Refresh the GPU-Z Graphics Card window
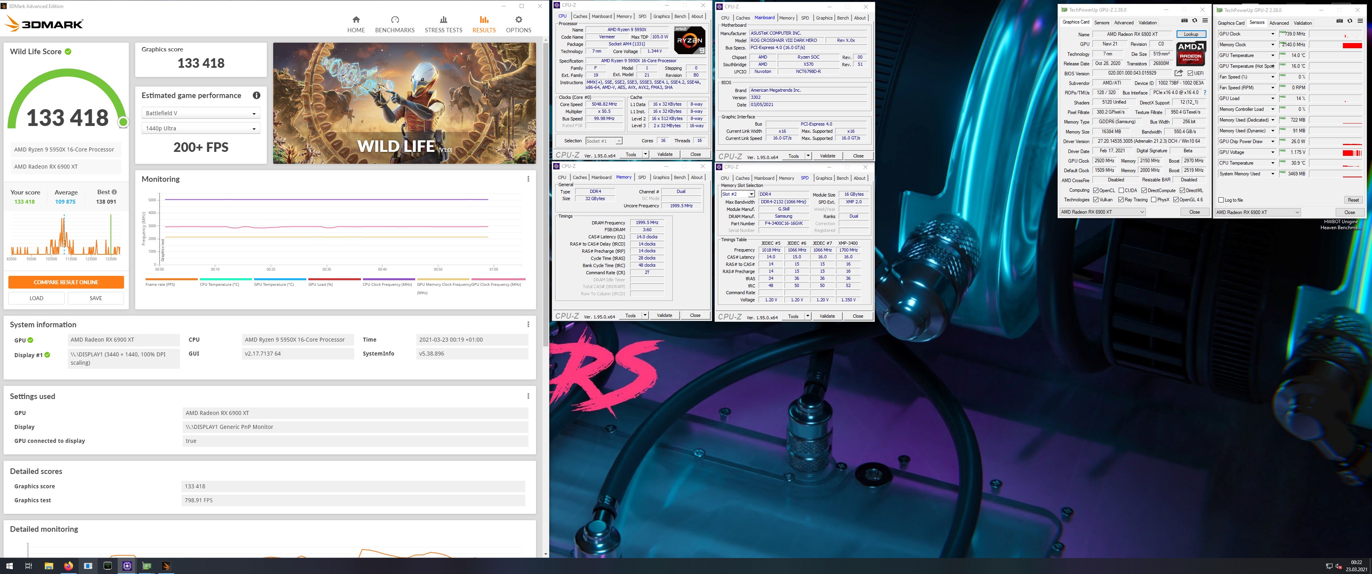 [1195, 21]
